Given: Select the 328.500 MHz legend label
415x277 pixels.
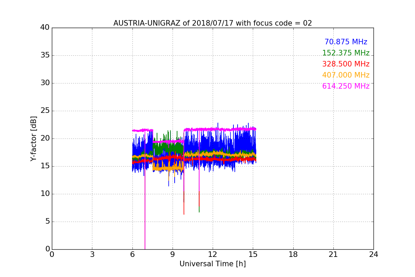Looking at the screenshot, I should point(346,64).
